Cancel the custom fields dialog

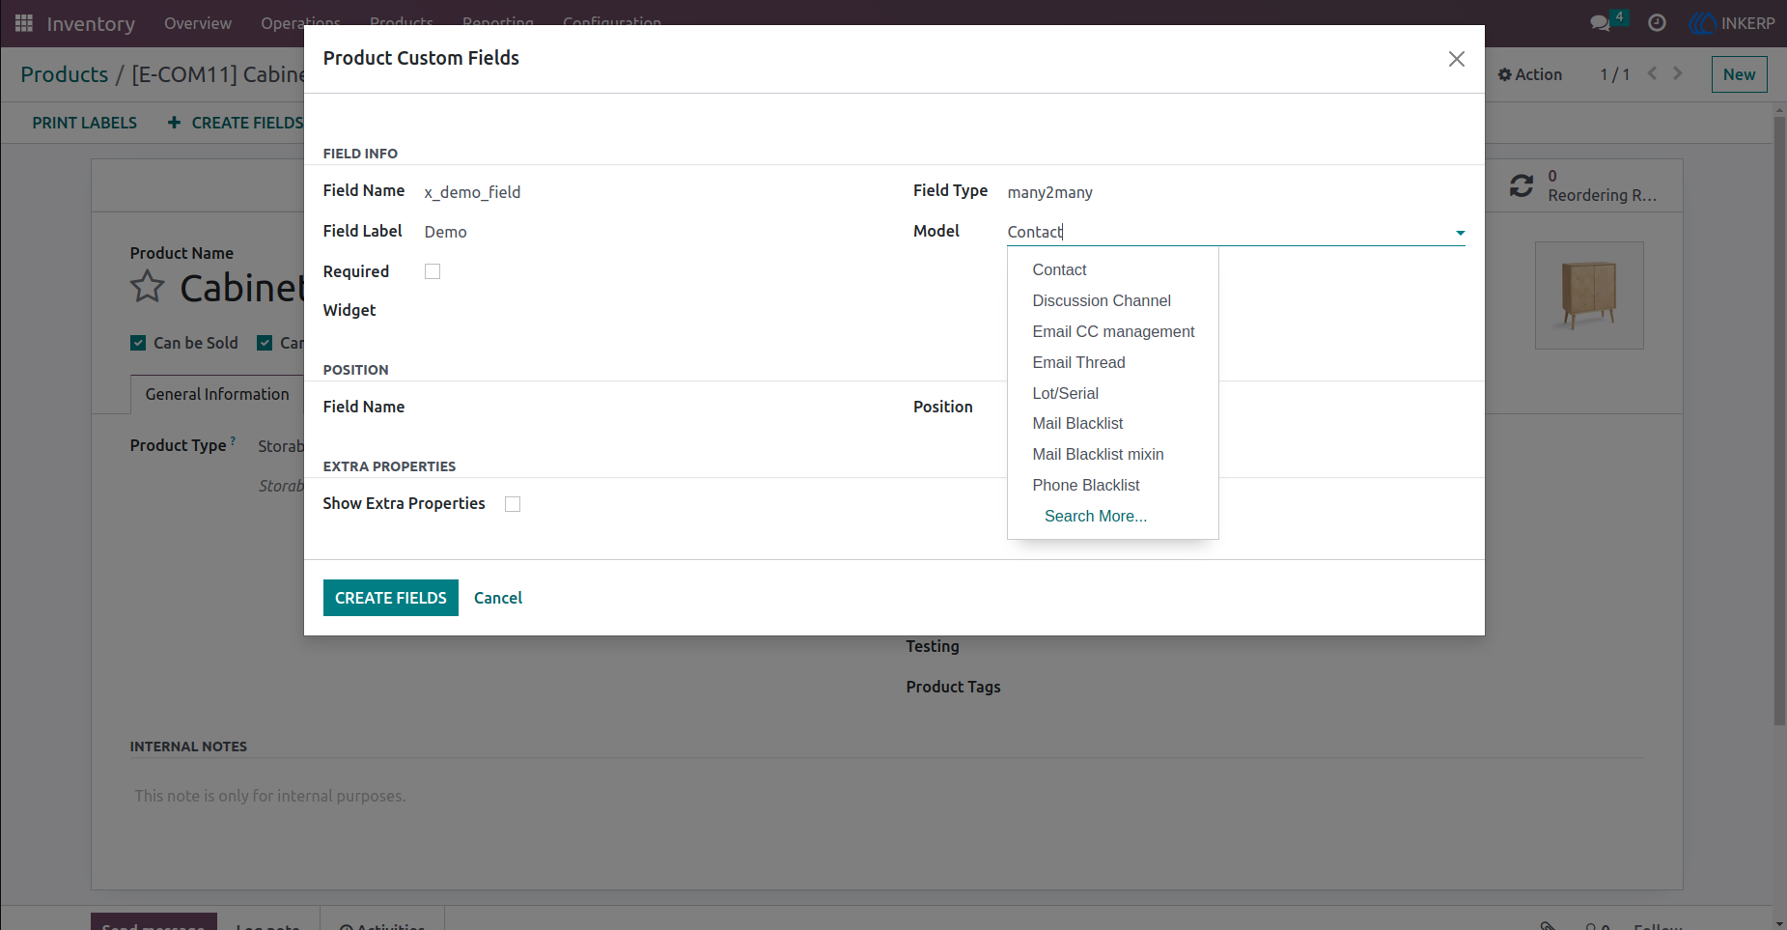[x=498, y=598]
